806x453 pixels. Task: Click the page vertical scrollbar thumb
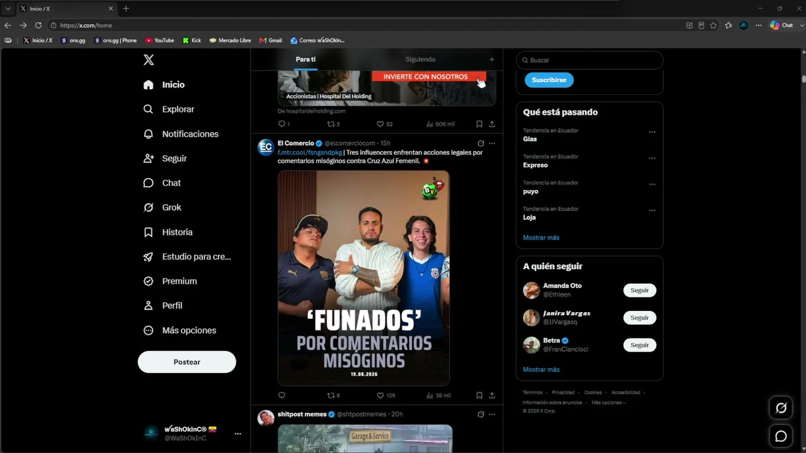pos(803,79)
